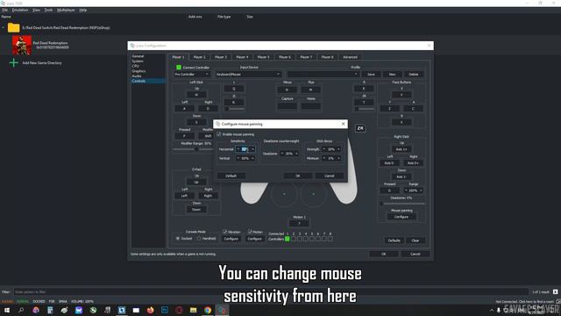The image size is (561, 316).
Task: Select General in settings sidebar
Action: pos(138,56)
